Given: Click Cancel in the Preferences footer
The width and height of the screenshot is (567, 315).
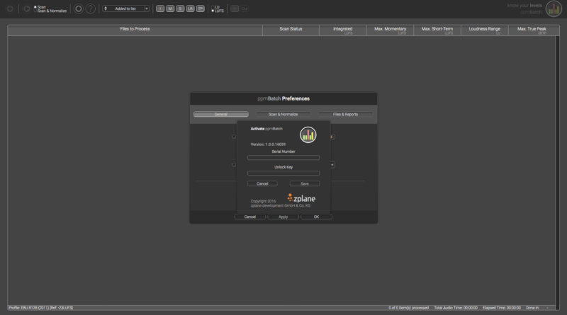Looking at the screenshot, I should pos(250,217).
